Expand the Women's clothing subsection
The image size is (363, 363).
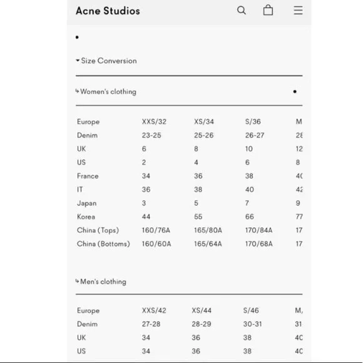pos(106,91)
